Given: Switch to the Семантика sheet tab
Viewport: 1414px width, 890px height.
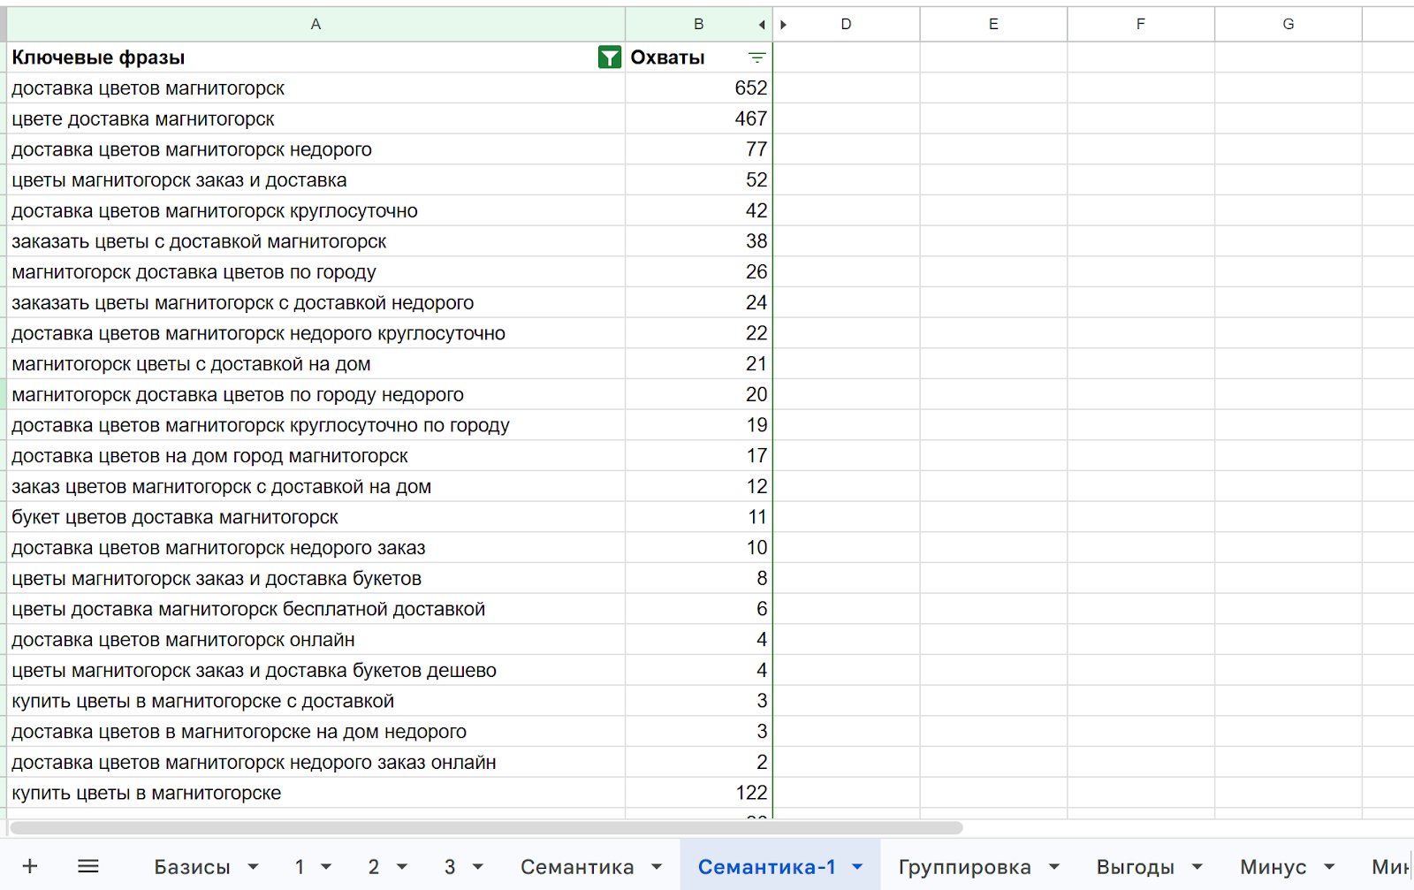Looking at the screenshot, I should click(x=576, y=867).
